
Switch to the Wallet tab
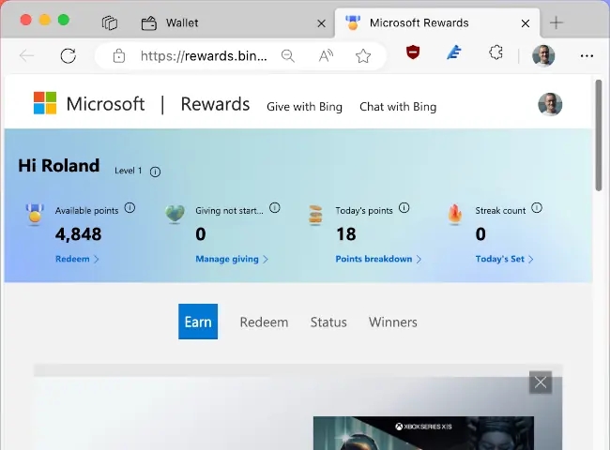(x=234, y=22)
